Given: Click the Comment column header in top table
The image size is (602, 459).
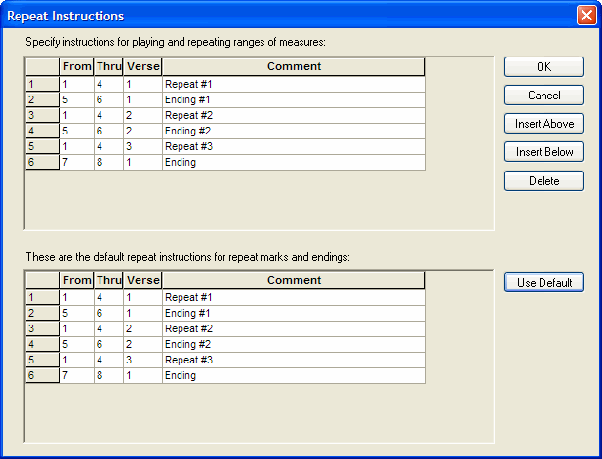Looking at the screenshot, I should 294,66.
